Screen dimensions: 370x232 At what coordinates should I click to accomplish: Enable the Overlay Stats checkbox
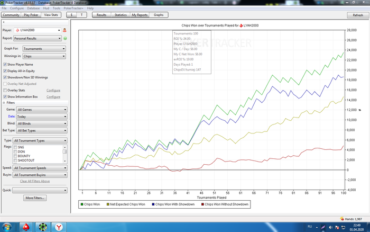click(x=5, y=91)
